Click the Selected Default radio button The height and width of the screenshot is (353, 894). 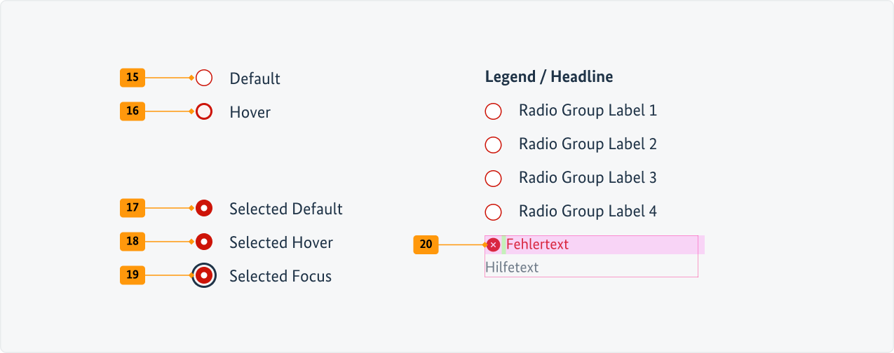coord(204,208)
